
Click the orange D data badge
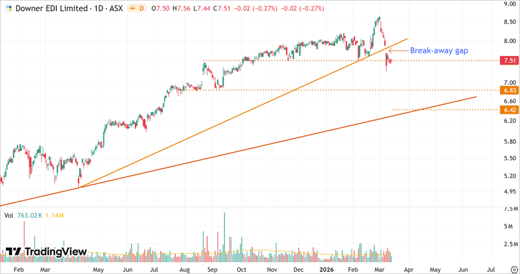[141, 9]
